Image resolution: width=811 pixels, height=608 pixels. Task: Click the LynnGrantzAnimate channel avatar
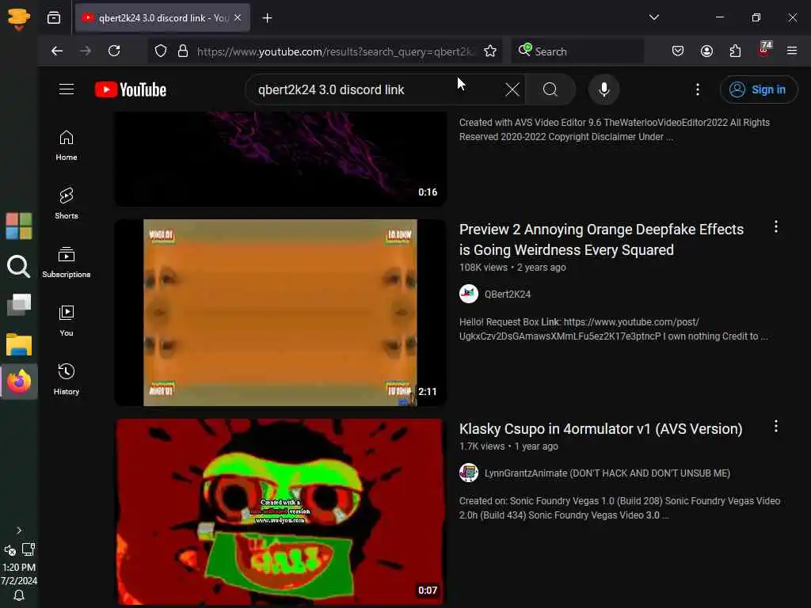(469, 473)
